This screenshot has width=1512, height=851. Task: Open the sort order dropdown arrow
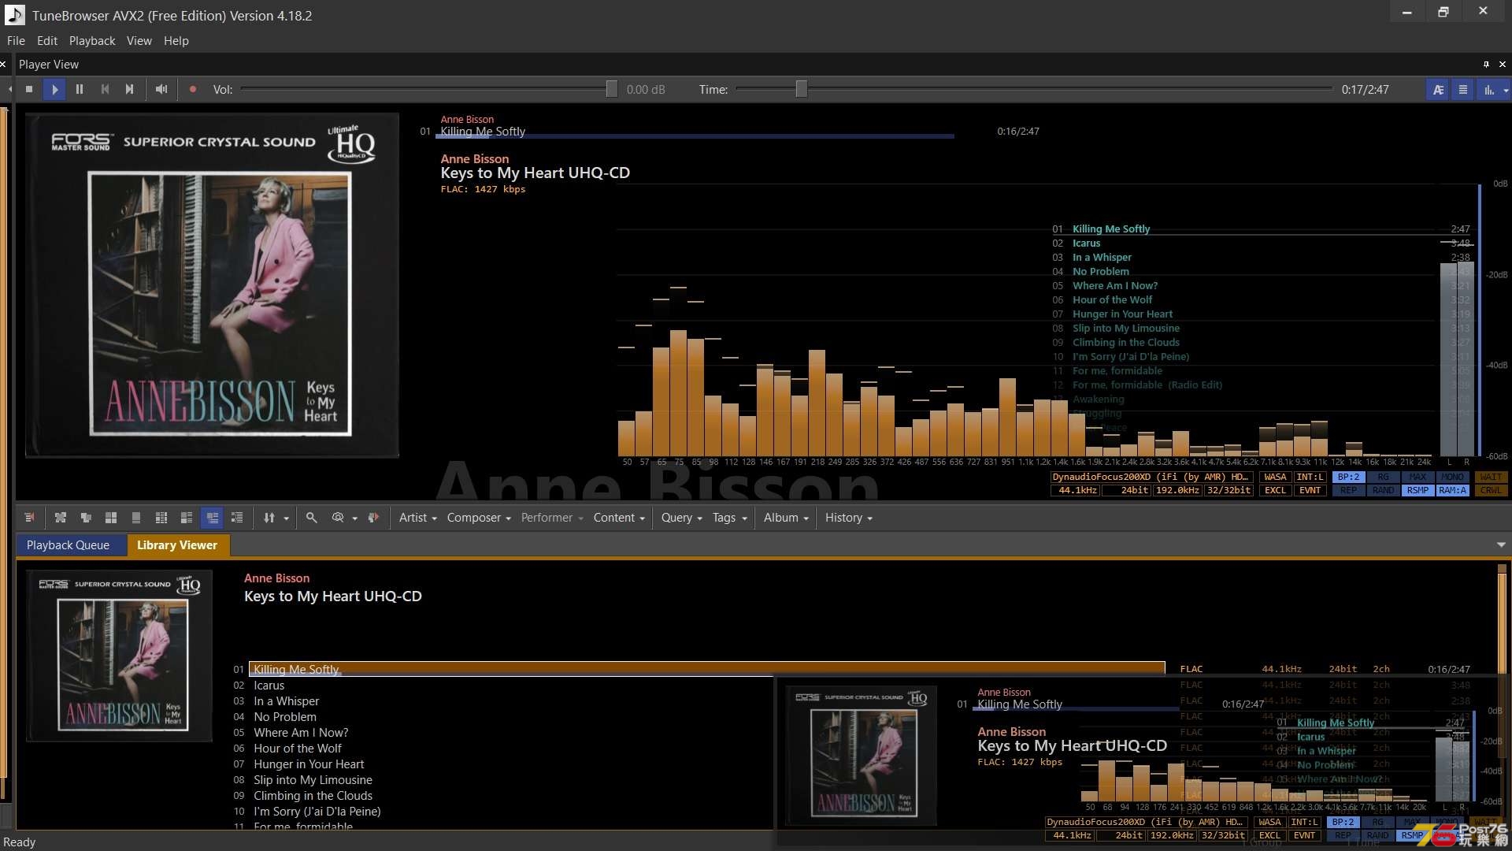pos(286,518)
